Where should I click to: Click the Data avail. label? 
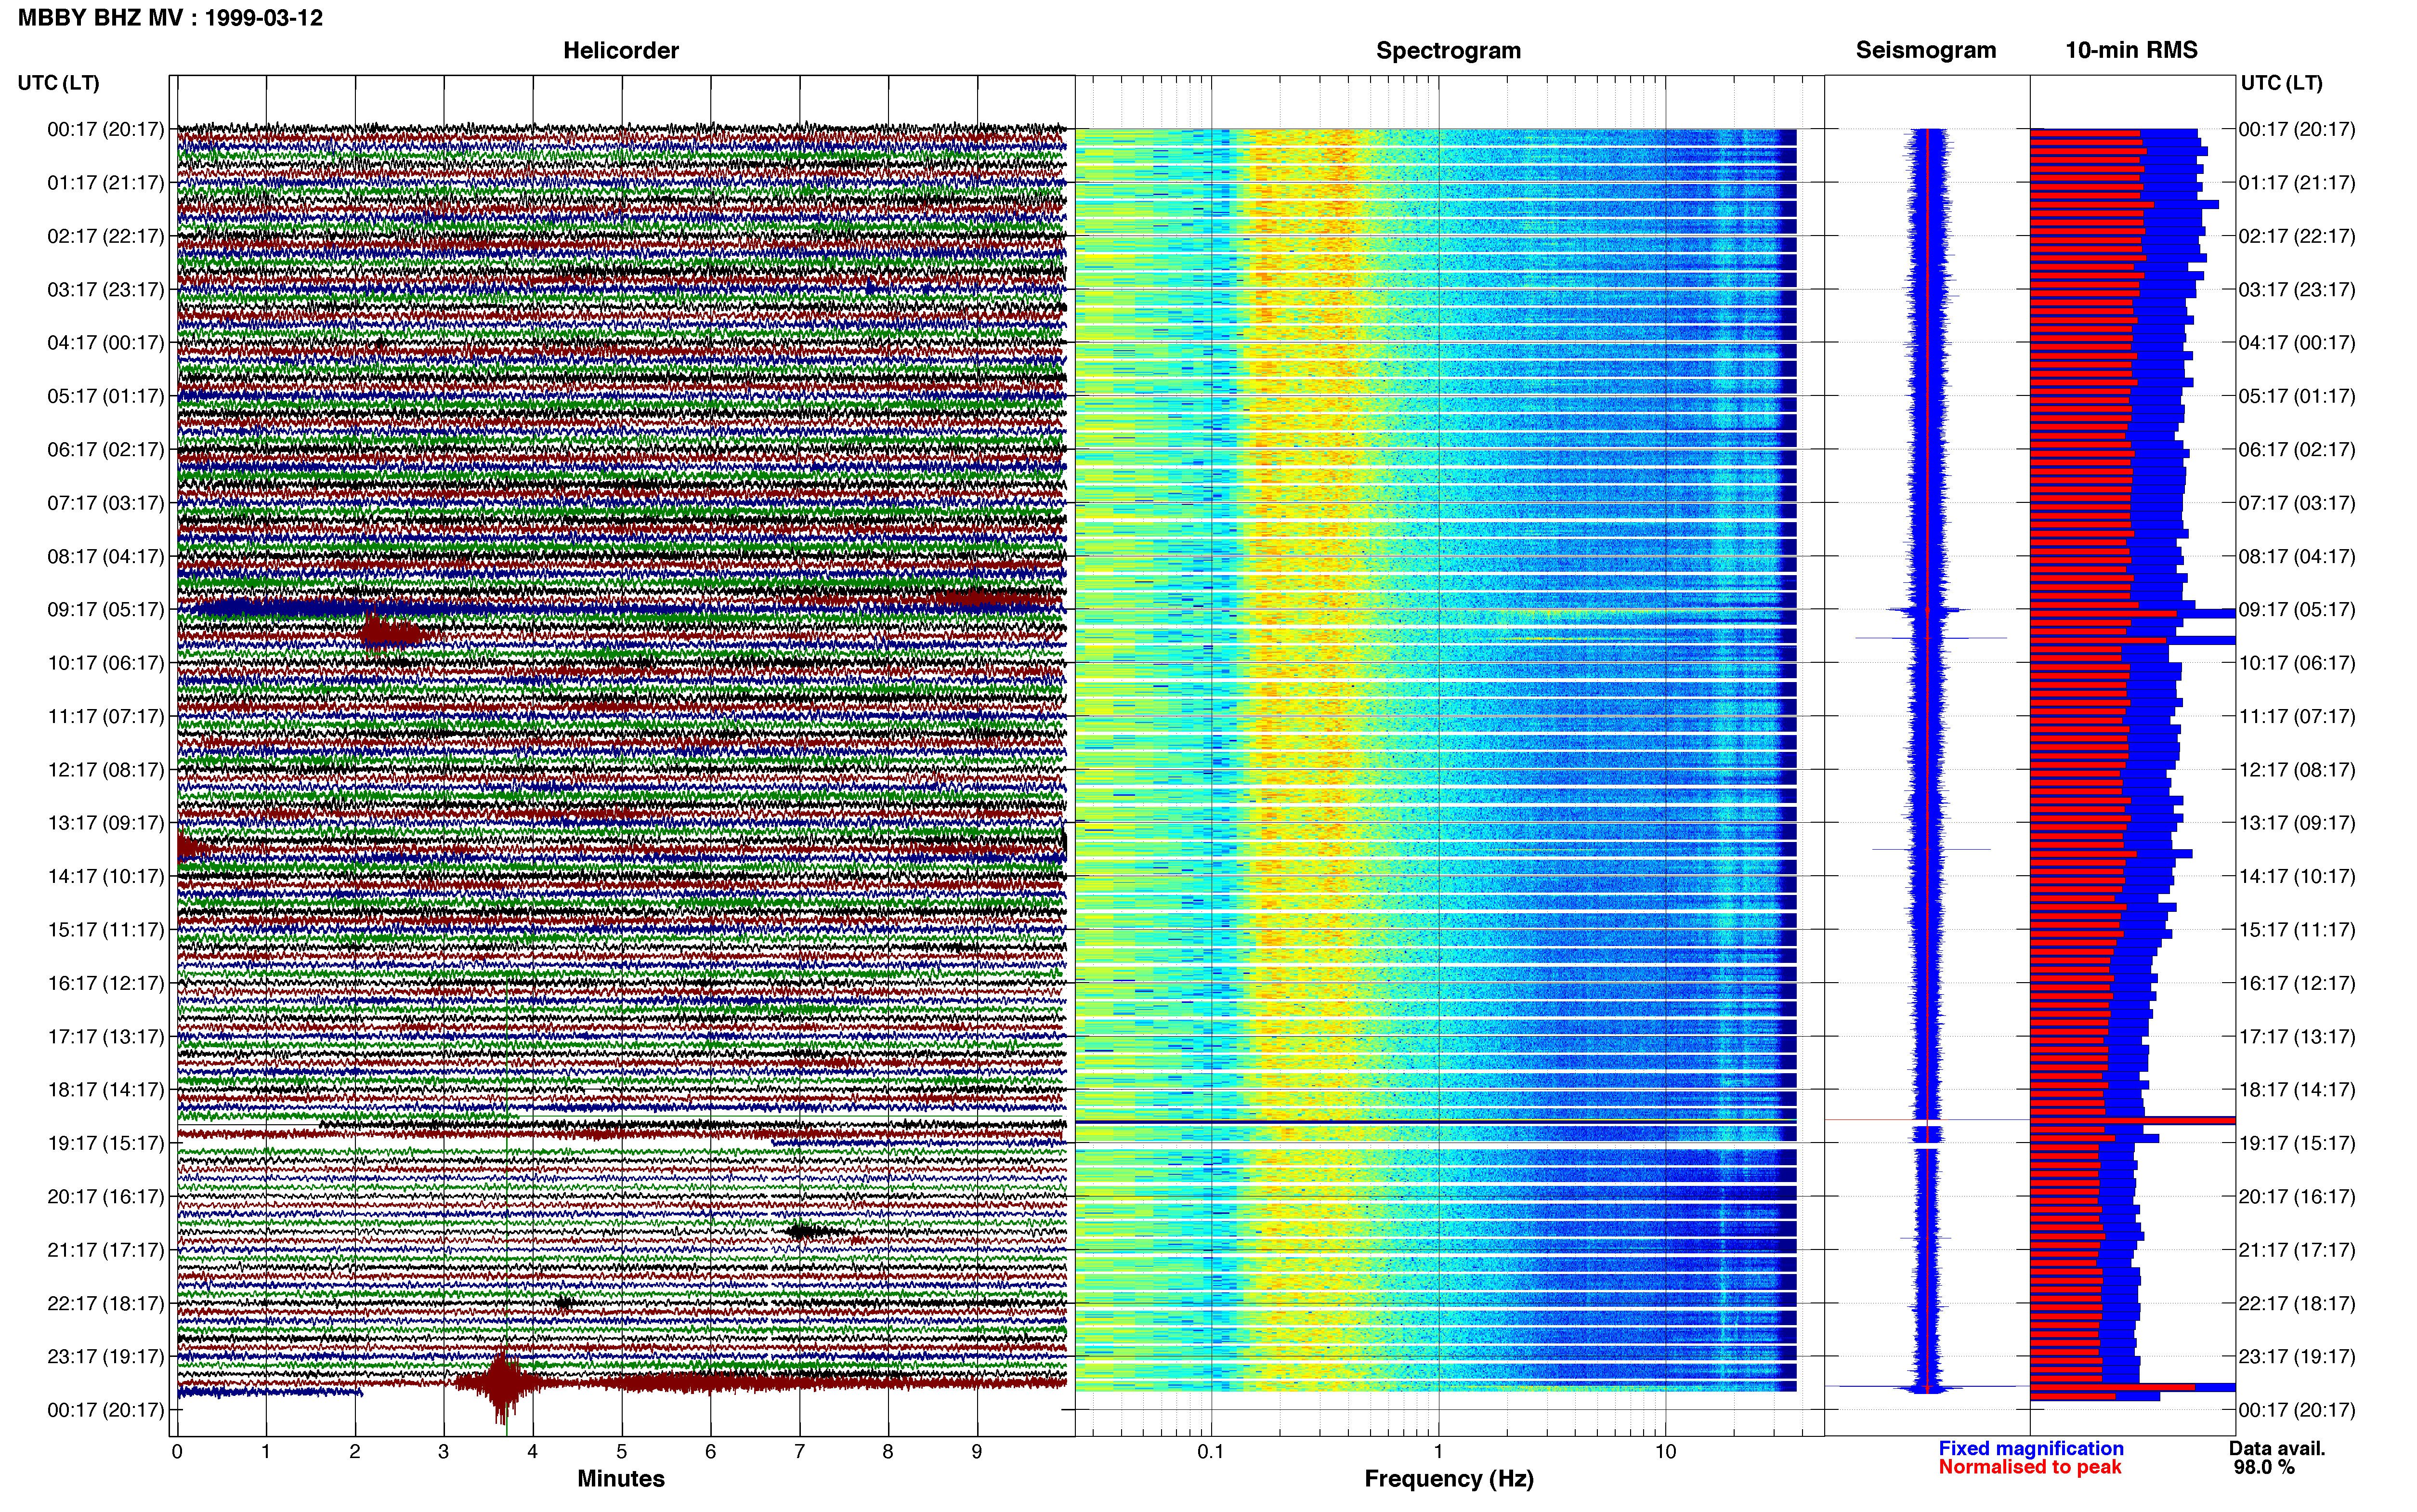coord(2277,1448)
